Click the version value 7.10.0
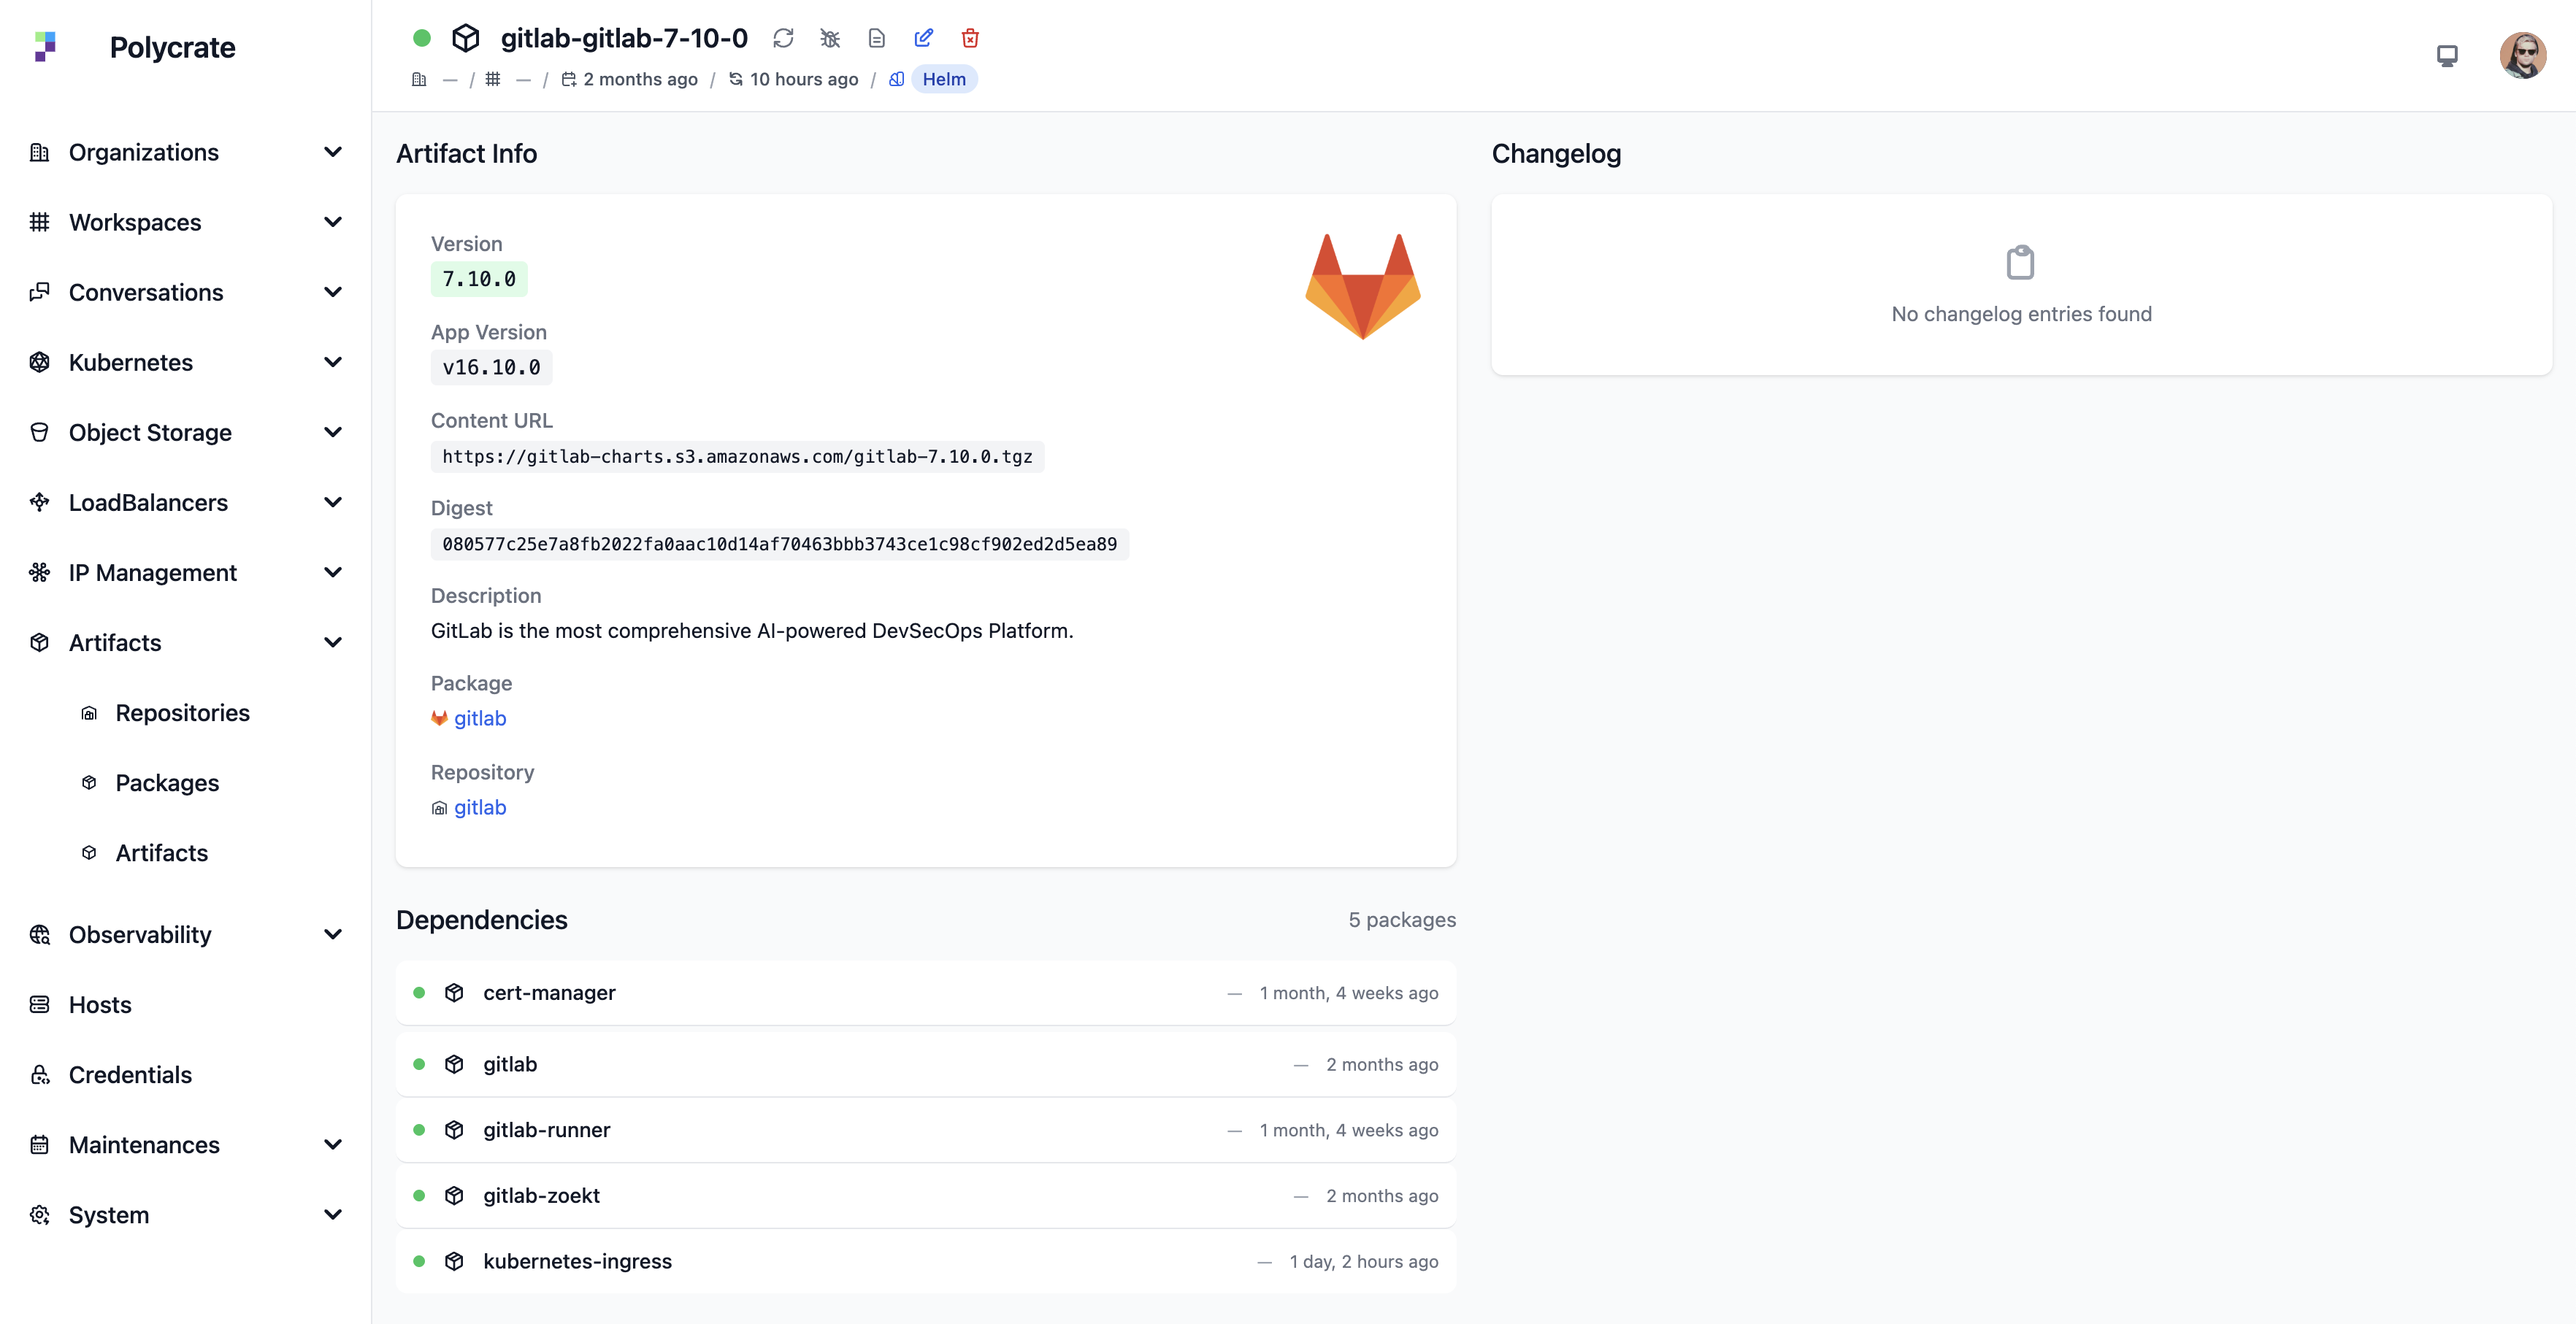The width and height of the screenshot is (2576, 1324). tap(479, 279)
